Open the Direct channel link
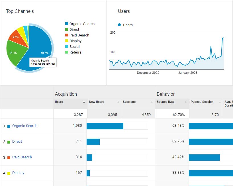 [x=17, y=142]
